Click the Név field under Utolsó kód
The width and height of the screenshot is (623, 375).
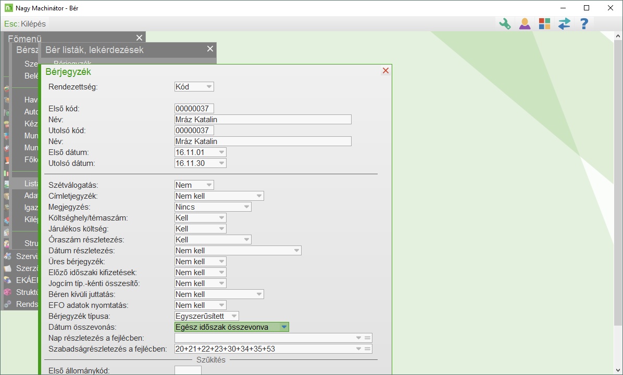263,141
